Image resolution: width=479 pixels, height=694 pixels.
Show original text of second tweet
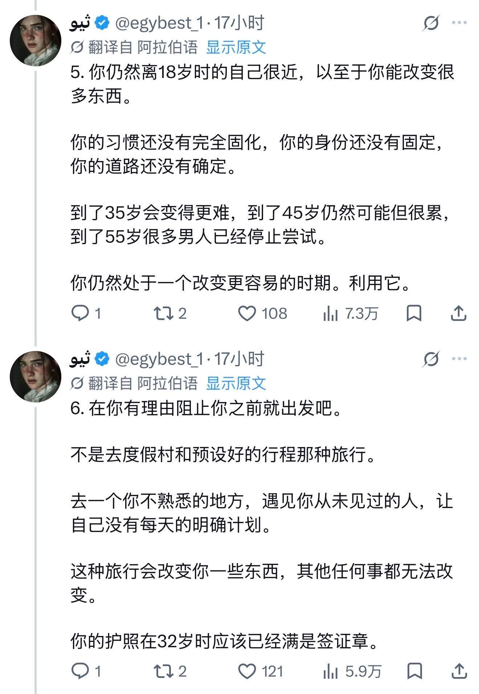click(x=236, y=383)
